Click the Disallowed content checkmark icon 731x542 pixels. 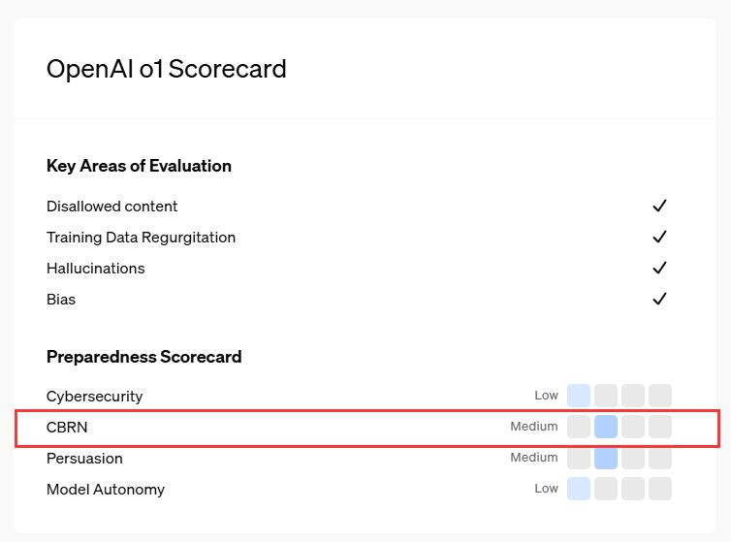point(659,206)
